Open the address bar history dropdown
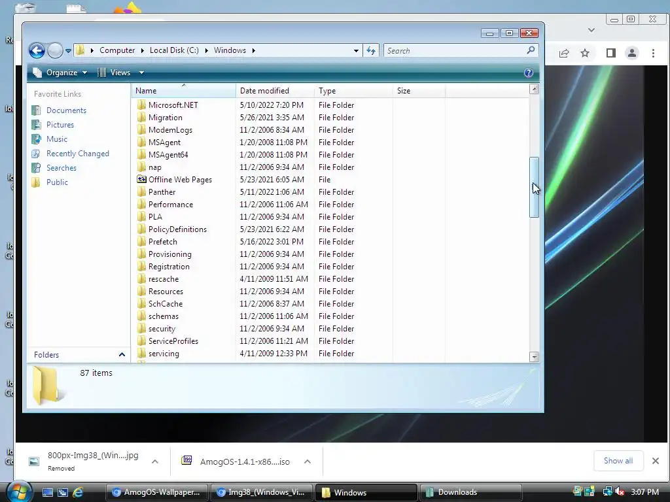Image resolution: width=670 pixels, height=502 pixels. [356, 51]
